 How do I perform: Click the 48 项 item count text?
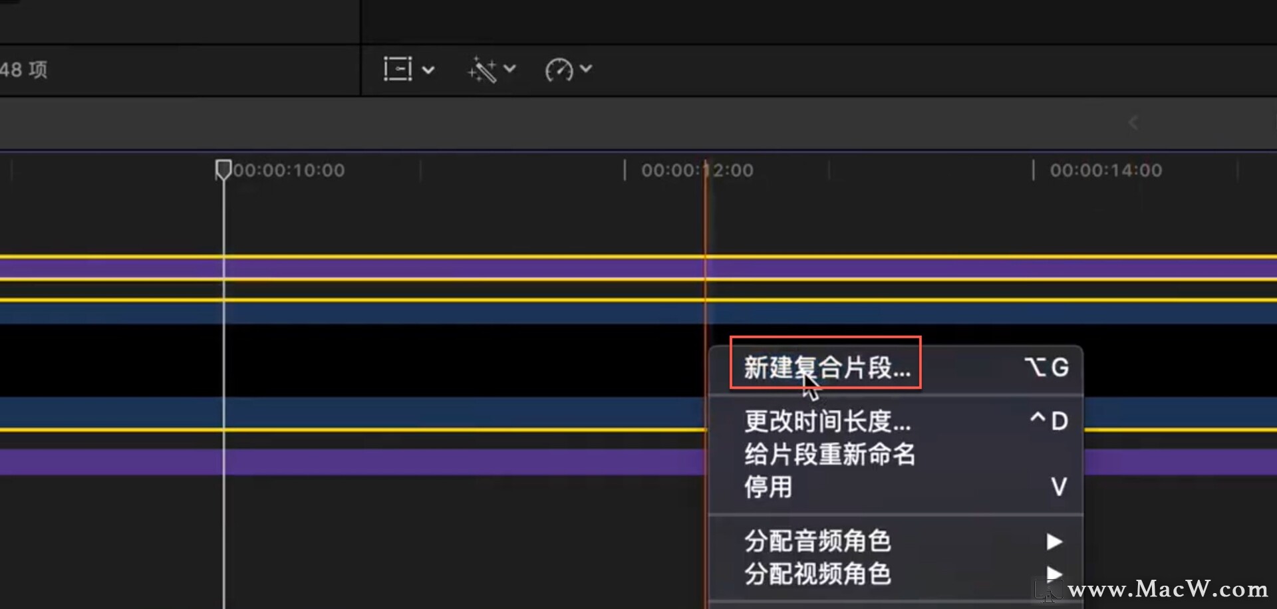24,70
